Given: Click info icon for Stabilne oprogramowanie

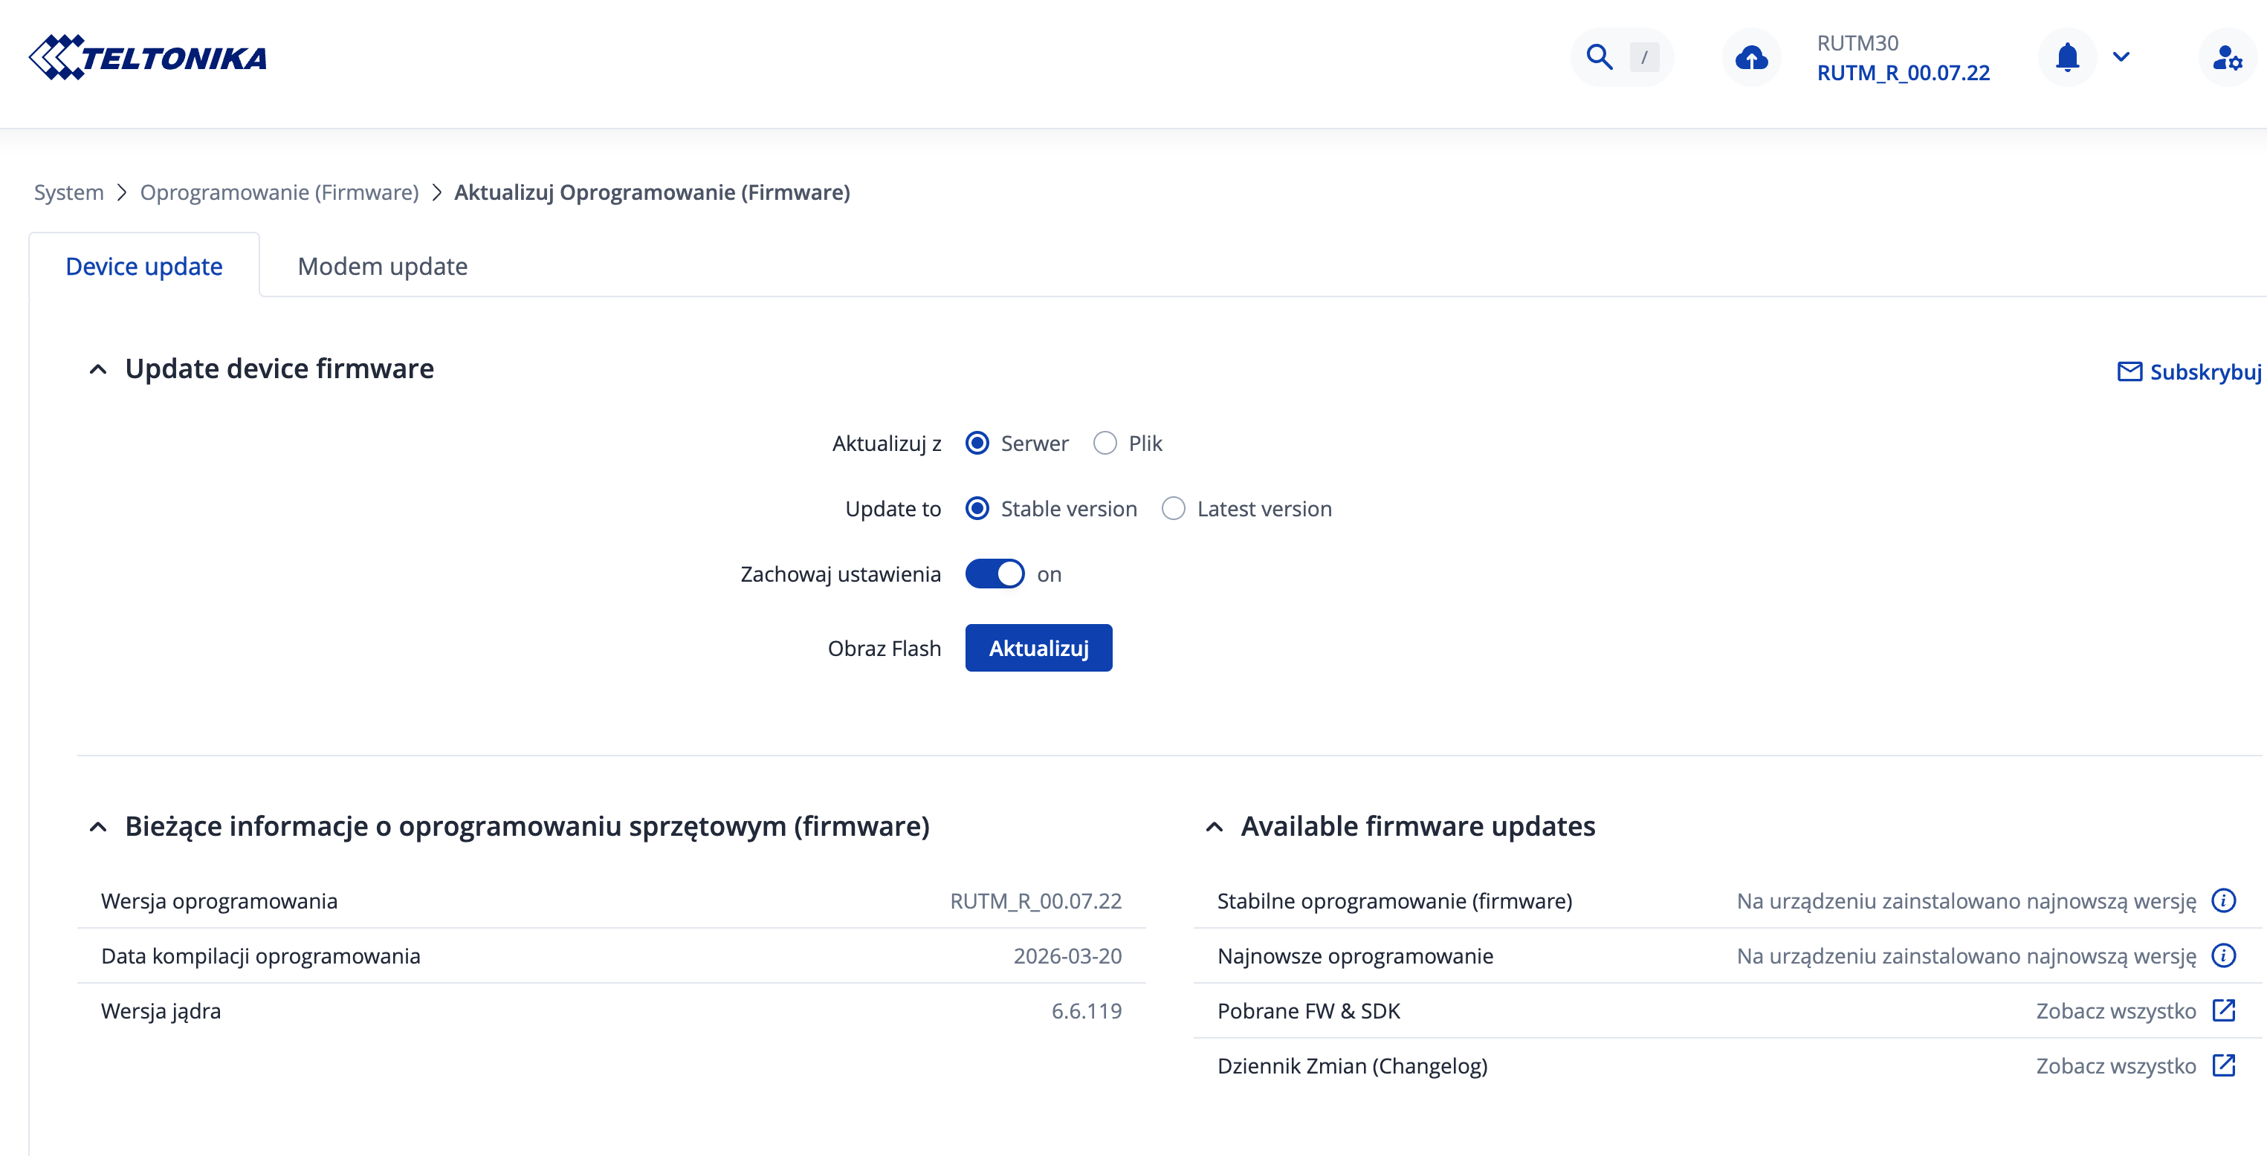Looking at the screenshot, I should point(2223,900).
